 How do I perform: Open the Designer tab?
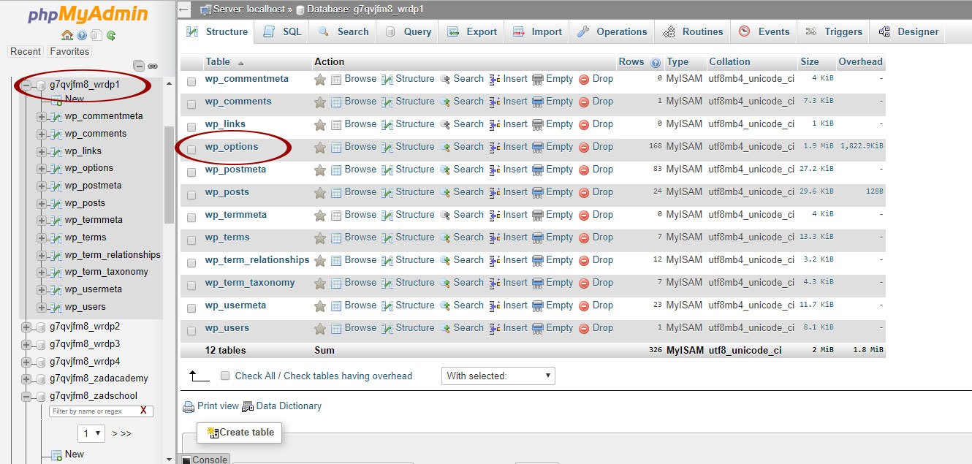[x=908, y=31]
